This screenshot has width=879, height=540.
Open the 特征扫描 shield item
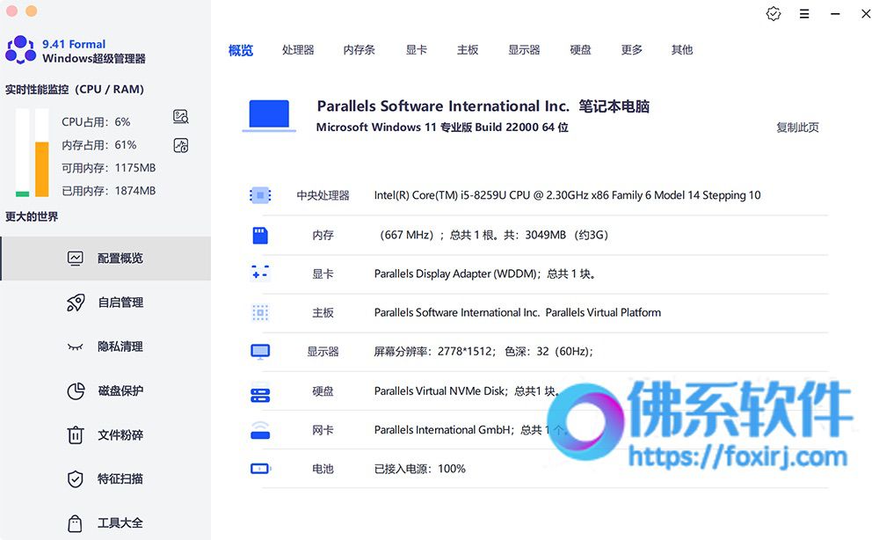(105, 479)
